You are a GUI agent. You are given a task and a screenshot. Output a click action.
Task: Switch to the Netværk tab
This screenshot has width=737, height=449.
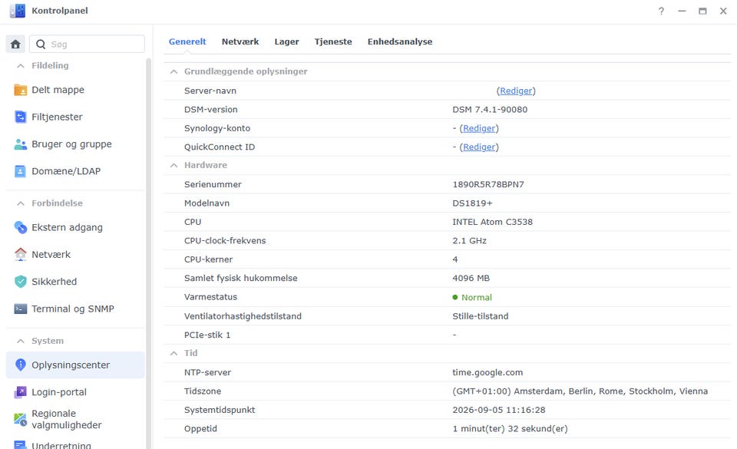240,41
